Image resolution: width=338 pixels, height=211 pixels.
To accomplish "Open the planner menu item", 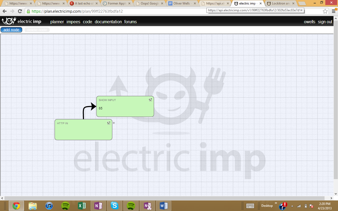I will coord(57,22).
